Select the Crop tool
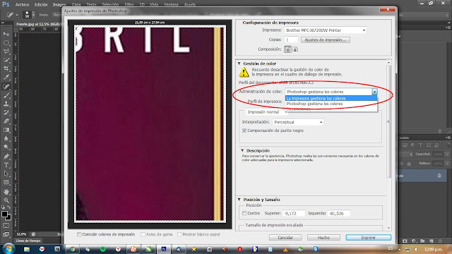The width and height of the screenshot is (452, 254). pyautogui.click(x=6, y=69)
